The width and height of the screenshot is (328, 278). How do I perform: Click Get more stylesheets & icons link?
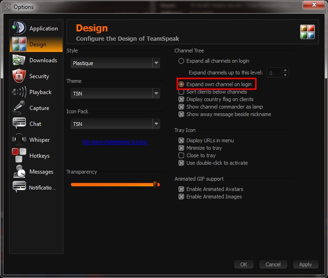(x=115, y=142)
